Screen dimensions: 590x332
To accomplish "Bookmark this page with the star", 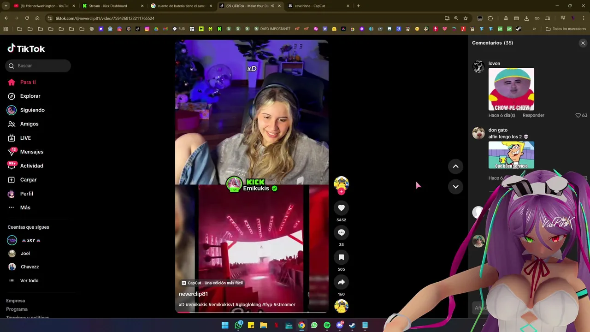I will click(x=466, y=18).
